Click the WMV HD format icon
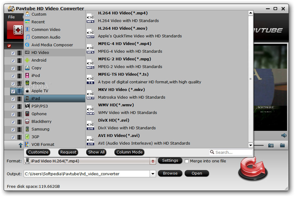 (x=90, y=110)
